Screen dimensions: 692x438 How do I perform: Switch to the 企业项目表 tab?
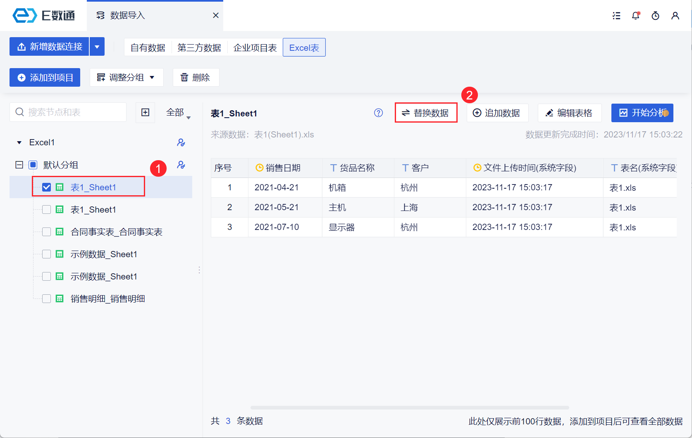click(255, 48)
